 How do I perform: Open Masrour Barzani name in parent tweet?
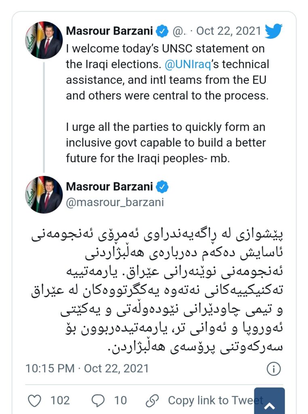click(x=109, y=31)
